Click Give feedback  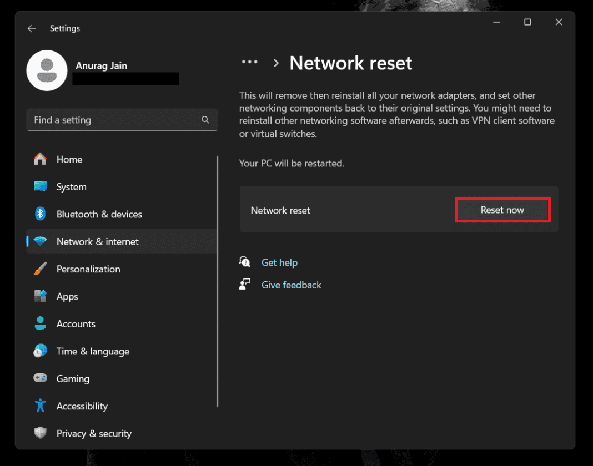click(291, 285)
